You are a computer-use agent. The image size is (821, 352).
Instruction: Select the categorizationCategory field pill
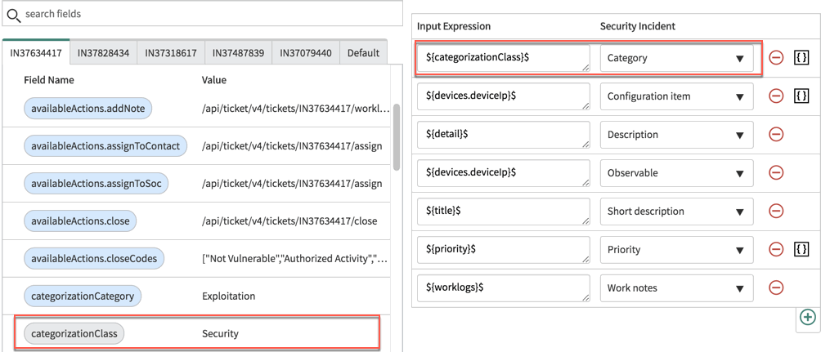pyautogui.click(x=83, y=296)
